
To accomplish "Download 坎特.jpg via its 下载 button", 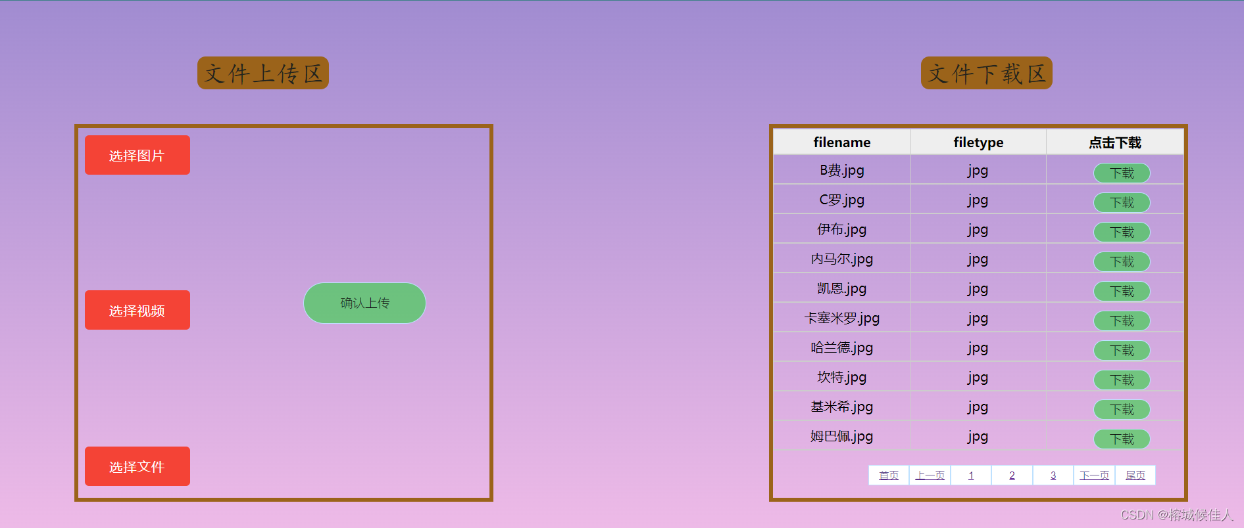I will click(x=1122, y=380).
